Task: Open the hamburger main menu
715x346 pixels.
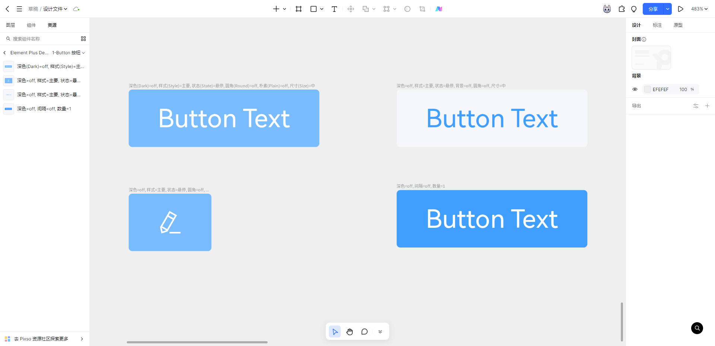Action: 19,9
